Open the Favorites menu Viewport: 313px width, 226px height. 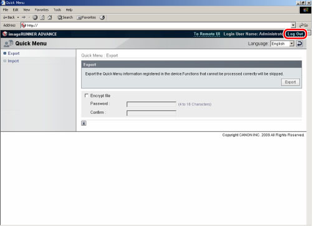(42, 10)
